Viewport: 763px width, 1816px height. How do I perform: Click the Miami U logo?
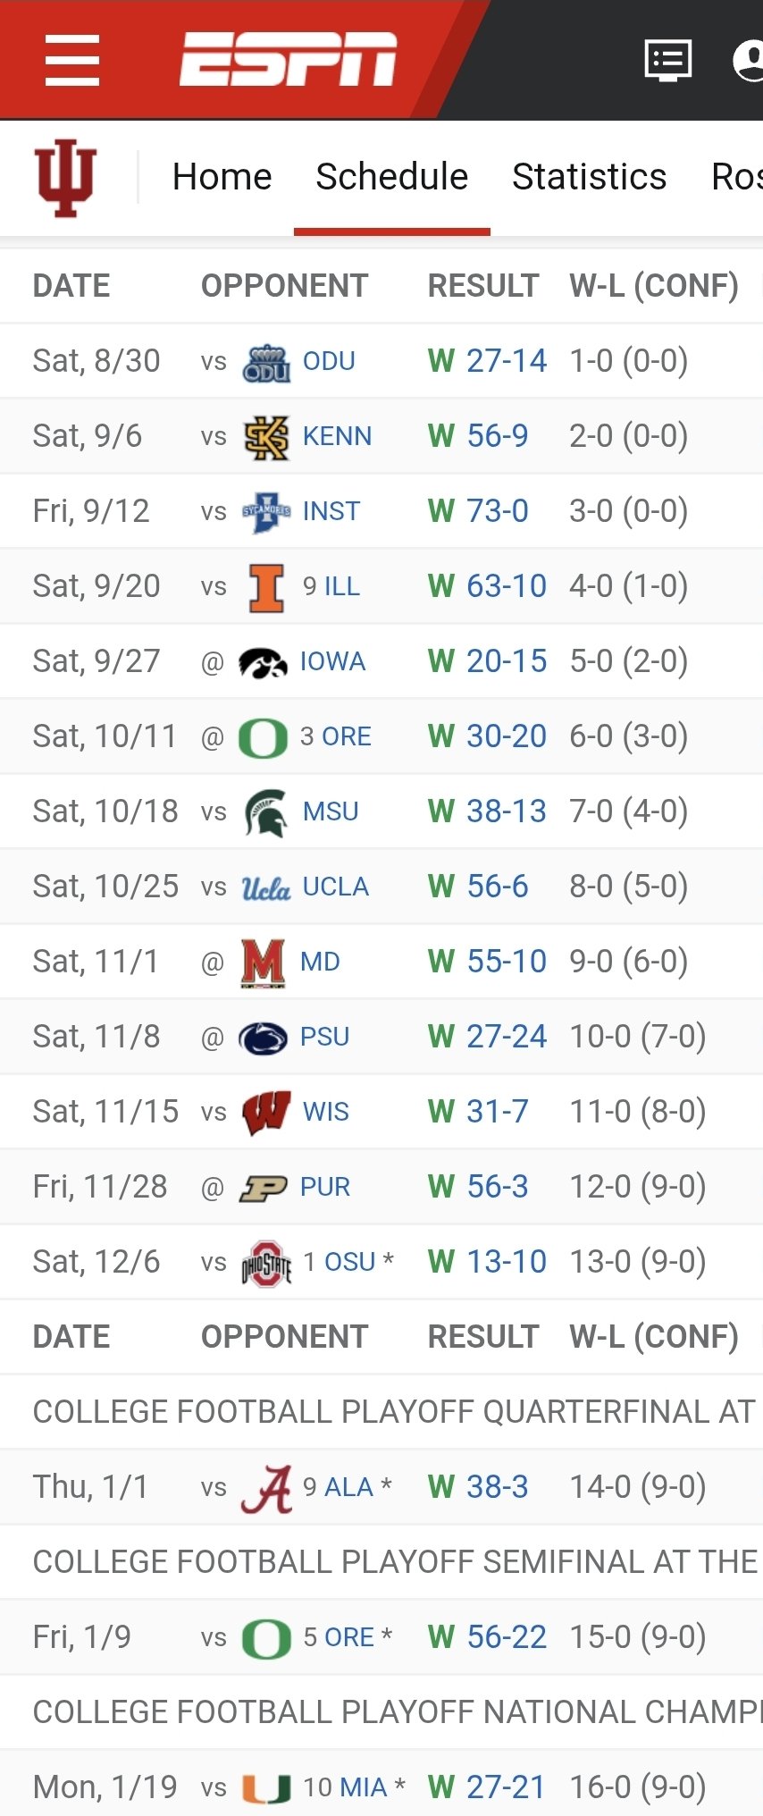click(x=266, y=1788)
